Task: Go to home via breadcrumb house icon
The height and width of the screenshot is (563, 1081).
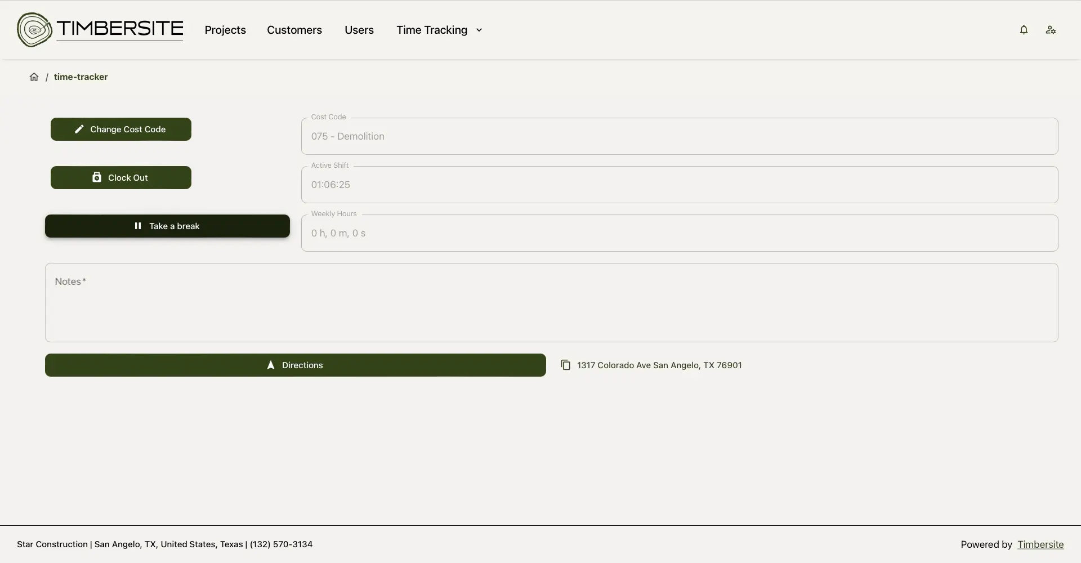Action: point(34,77)
